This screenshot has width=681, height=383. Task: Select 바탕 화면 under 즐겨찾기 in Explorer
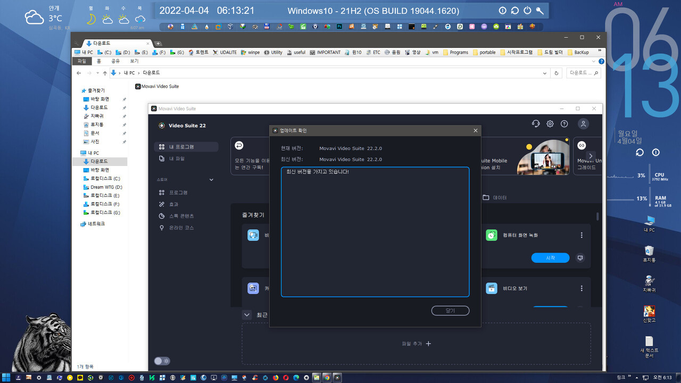click(99, 99)
